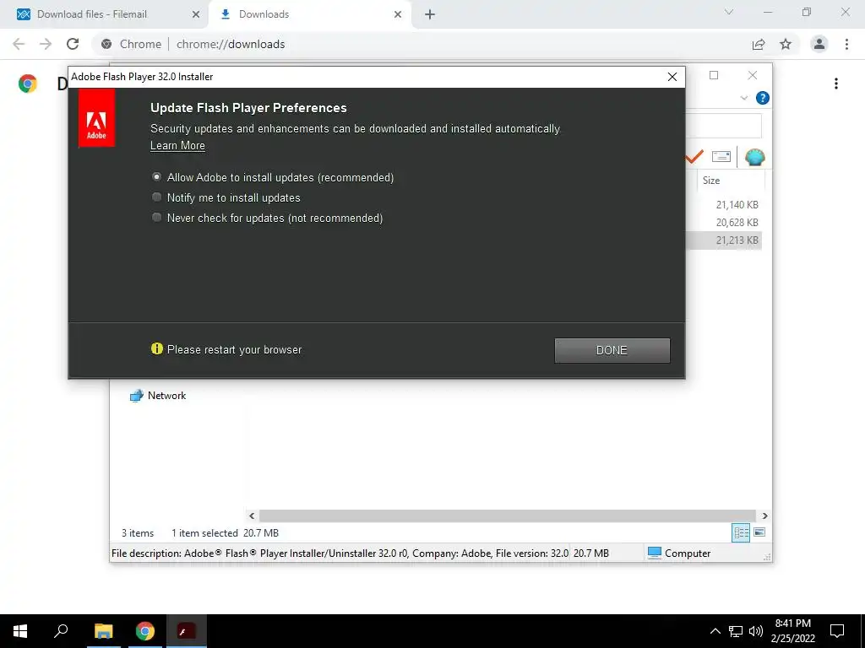Click the shell ribbon icon in Explorer
The image size is (865, 648).
pyautogui.click(x=754, y=158)
